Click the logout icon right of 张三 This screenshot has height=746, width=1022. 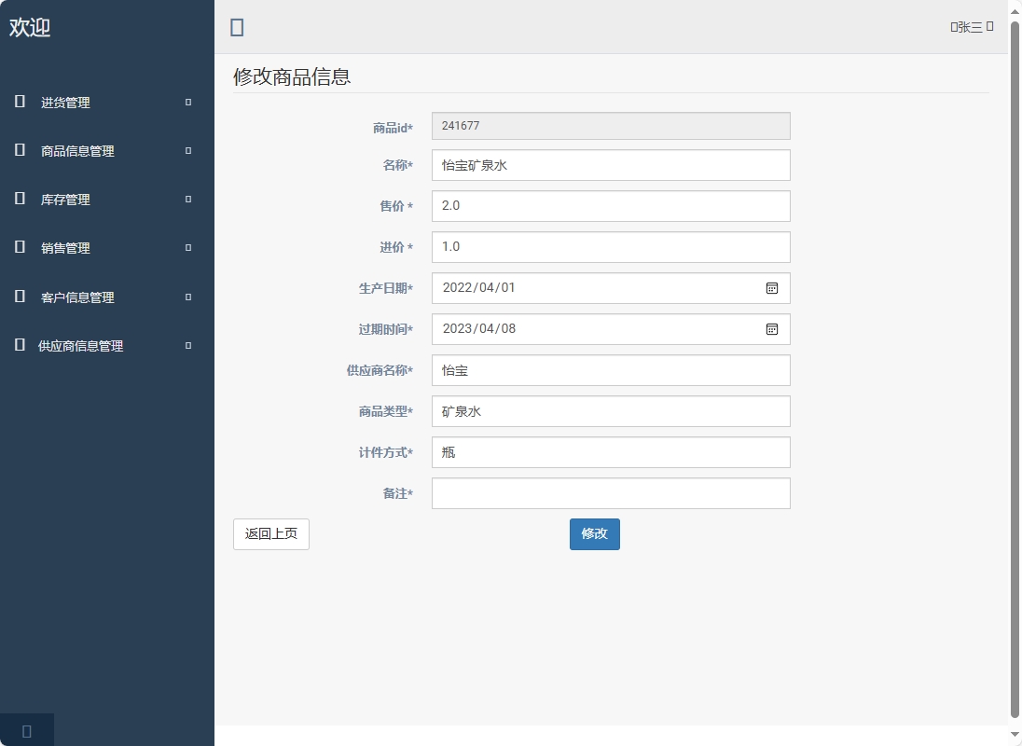pyautogui.click(x=991, y=27)
